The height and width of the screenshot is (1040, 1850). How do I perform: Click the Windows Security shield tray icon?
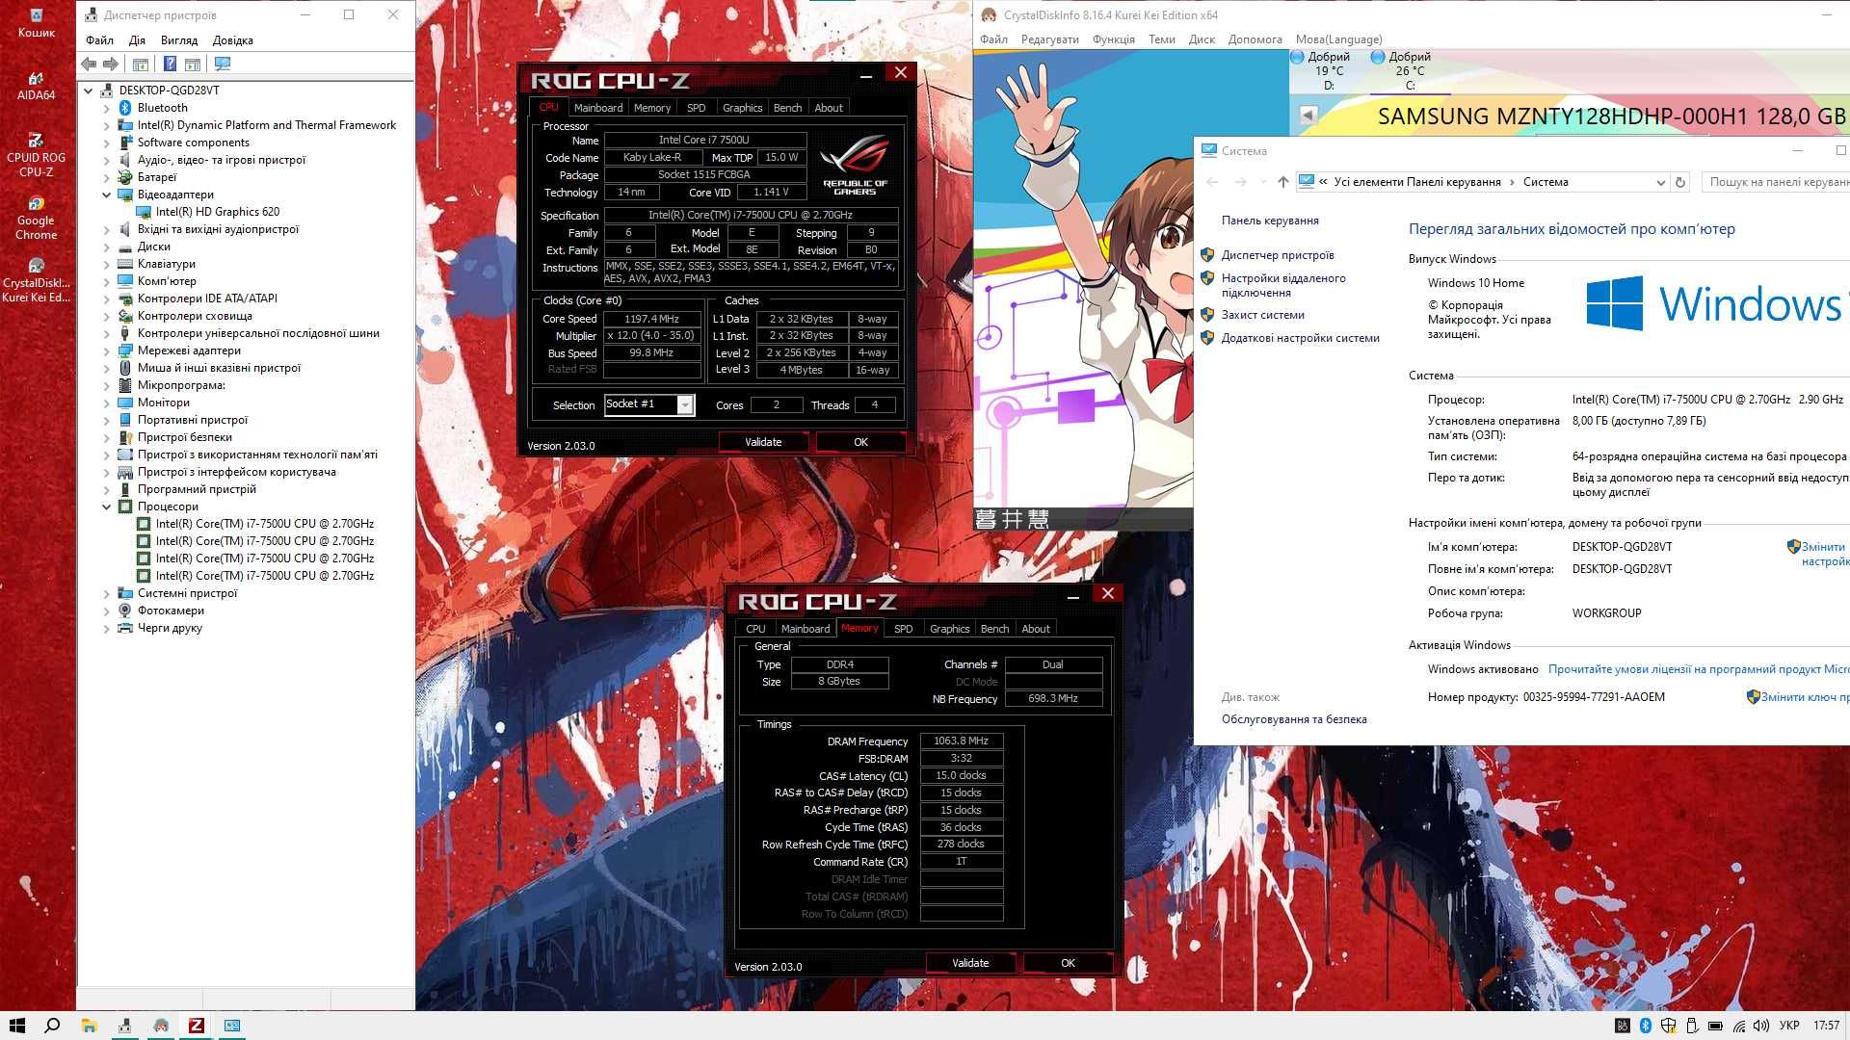click(1669, 1026)
